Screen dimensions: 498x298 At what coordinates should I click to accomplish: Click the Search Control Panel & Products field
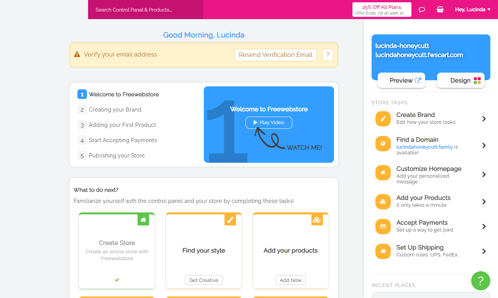click(146, 10)
